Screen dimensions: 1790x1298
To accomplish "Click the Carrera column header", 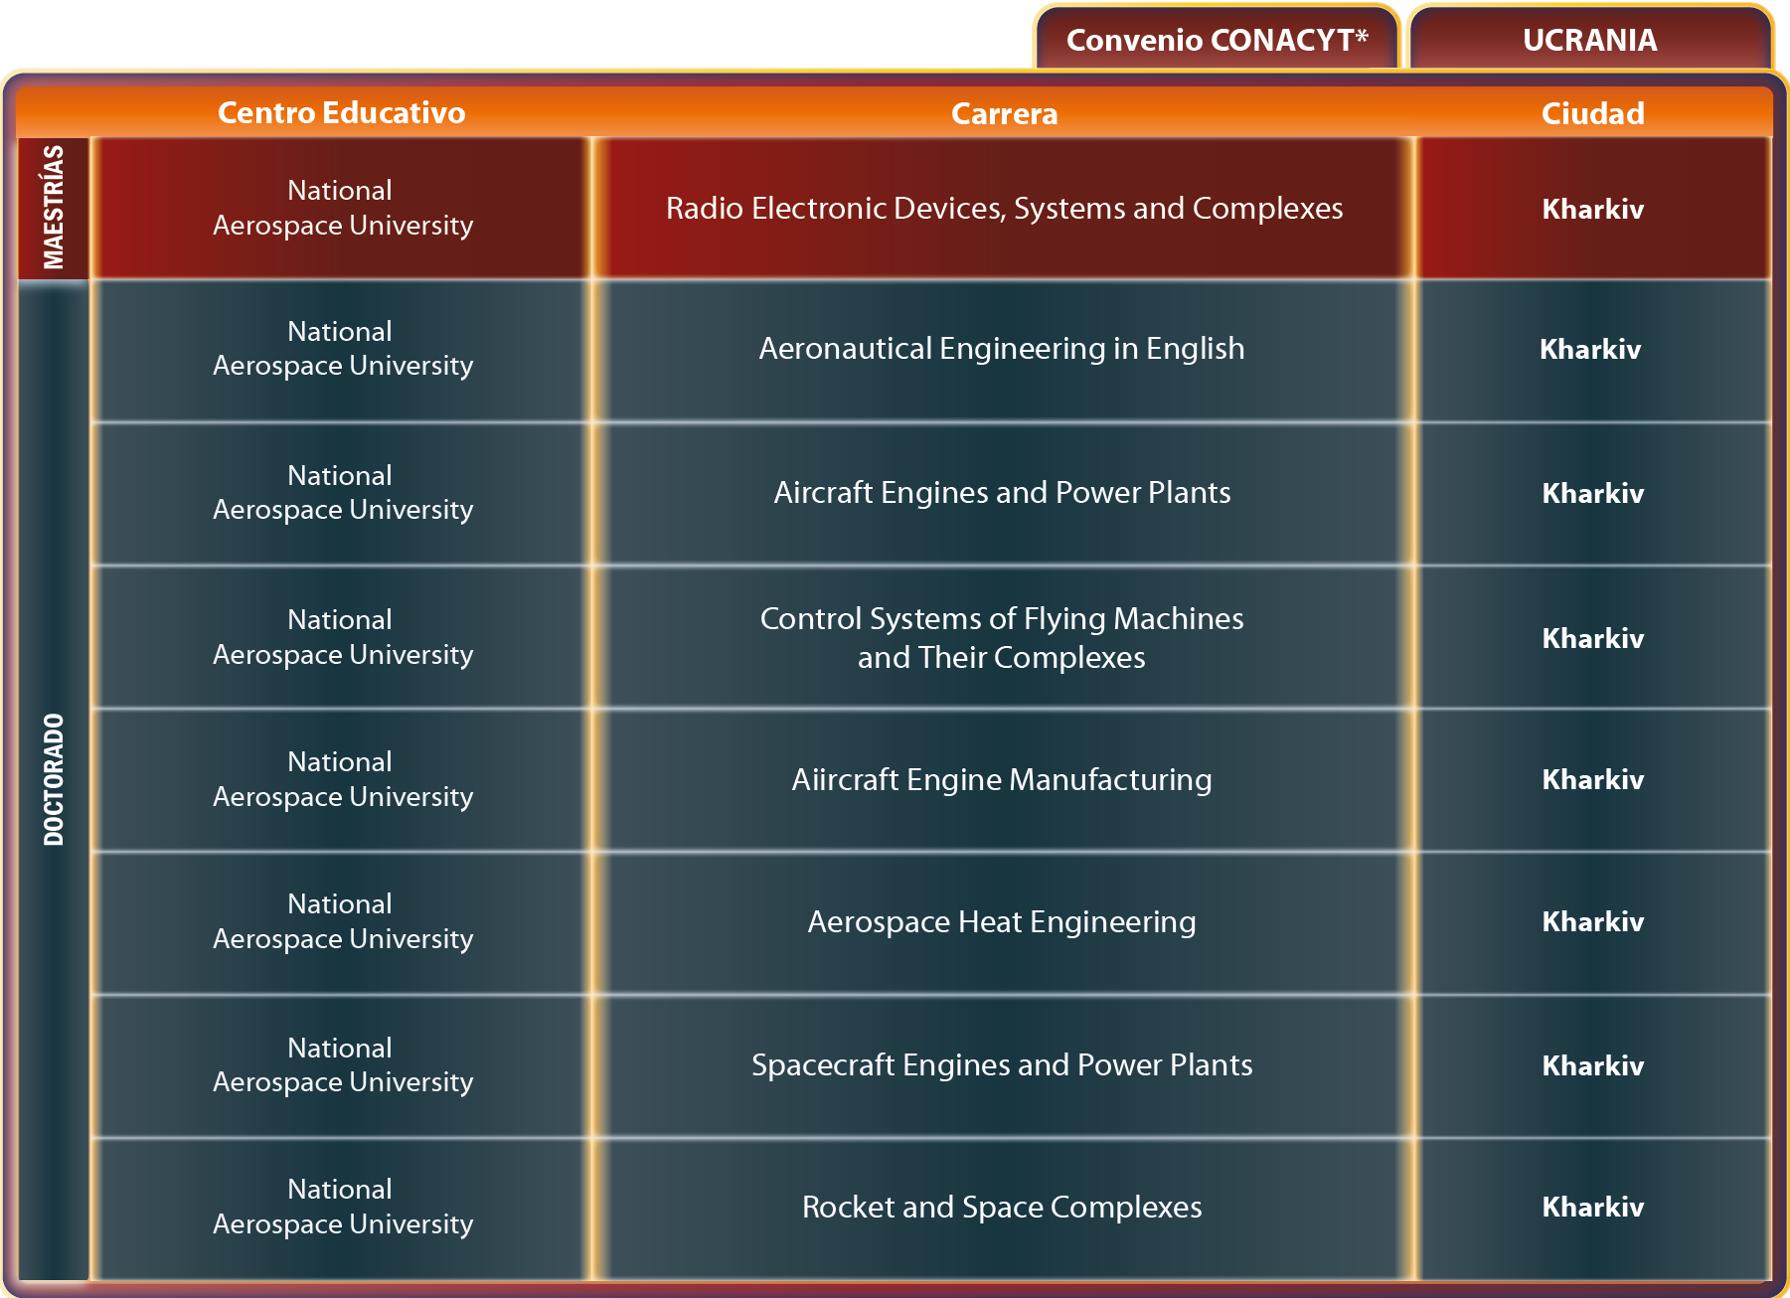I will 1004,113.
